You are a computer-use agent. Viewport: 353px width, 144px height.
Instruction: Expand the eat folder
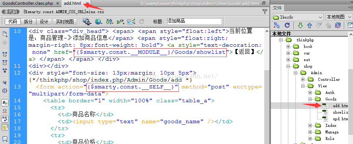(288, 60)
